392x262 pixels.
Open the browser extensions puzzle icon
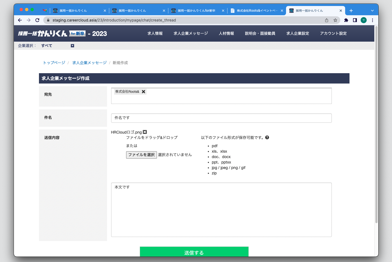tap(346, 20)
